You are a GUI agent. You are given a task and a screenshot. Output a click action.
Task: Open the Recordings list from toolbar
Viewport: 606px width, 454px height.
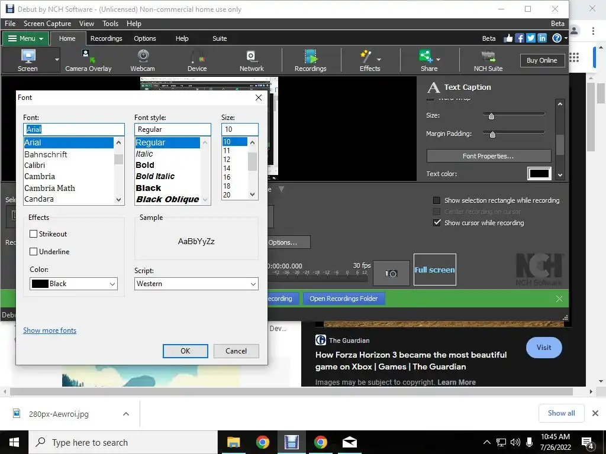click(310, 60)
